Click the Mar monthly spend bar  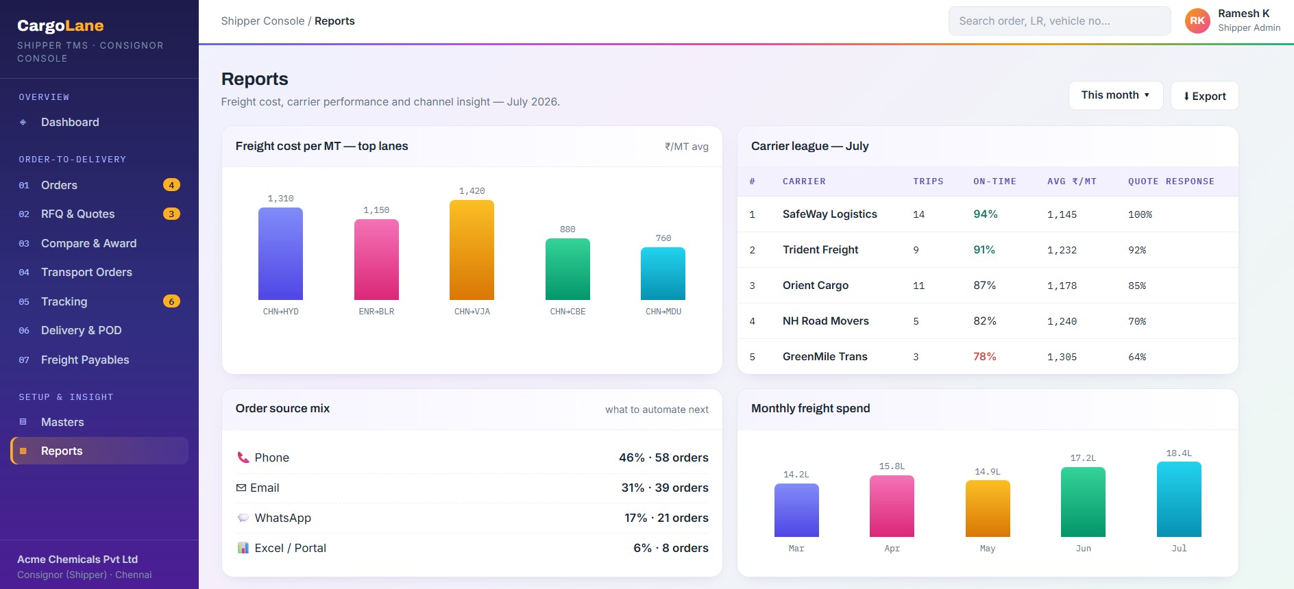(x=796, y=510)
